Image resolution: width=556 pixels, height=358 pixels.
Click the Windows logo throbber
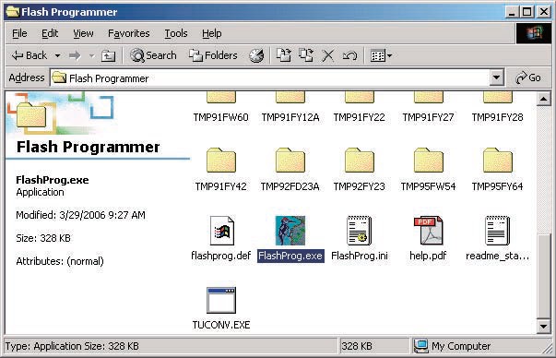point(534,33)
